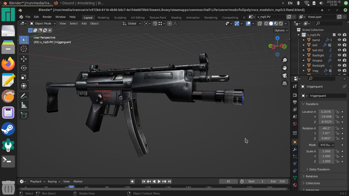349x196 pixels.
Task: Activate the Move tool
Action: click(x=24, y=59)
